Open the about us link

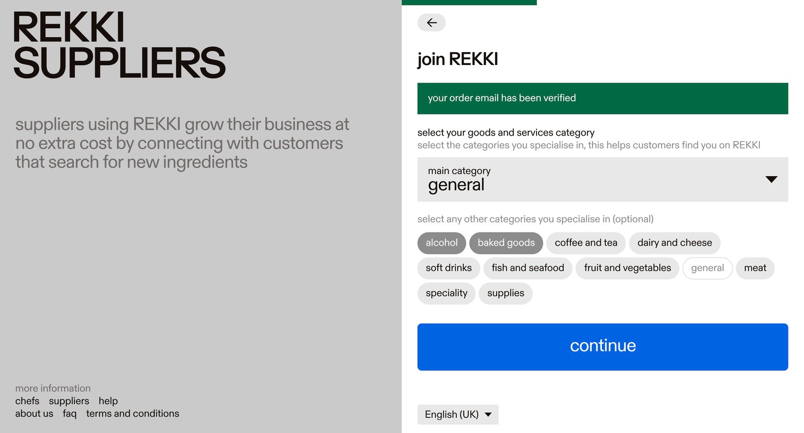click(x=34, y=413)
